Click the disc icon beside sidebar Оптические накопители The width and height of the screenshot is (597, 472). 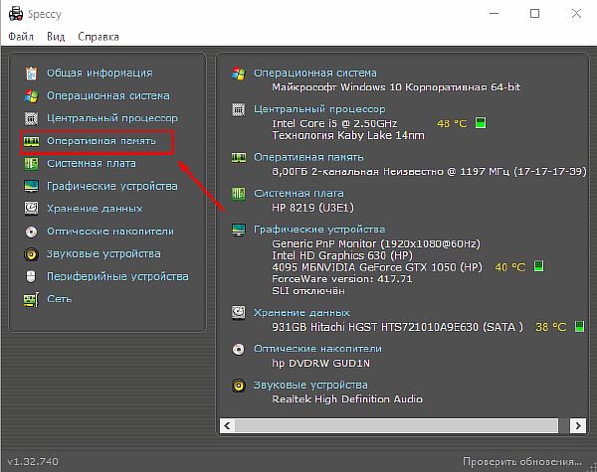31,232
